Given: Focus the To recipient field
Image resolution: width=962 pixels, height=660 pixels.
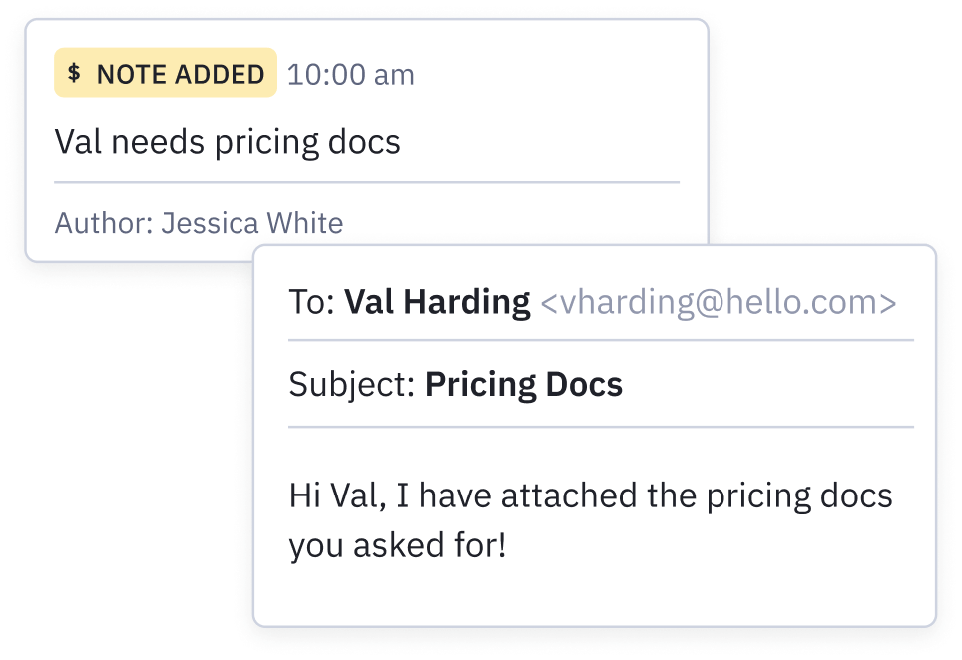Looking at the screenshot, I should (601, 302).
